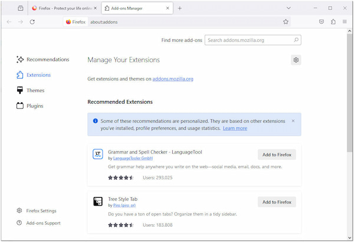Image resolution: width=354 pixels, height=242 pixels.
Task: Click the Tree Style Tab extension icon
Action: click(98, 201)
